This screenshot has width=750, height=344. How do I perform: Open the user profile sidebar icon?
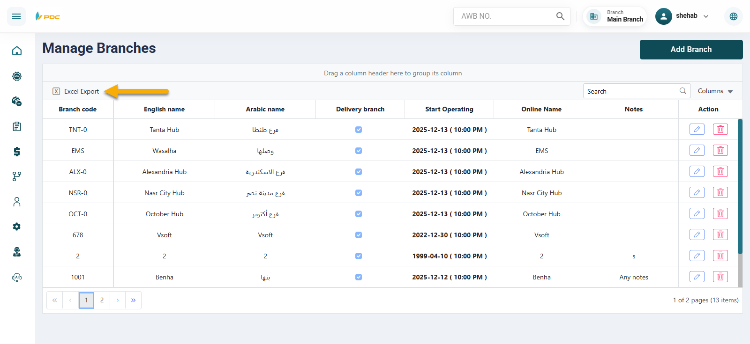point(17,202)
